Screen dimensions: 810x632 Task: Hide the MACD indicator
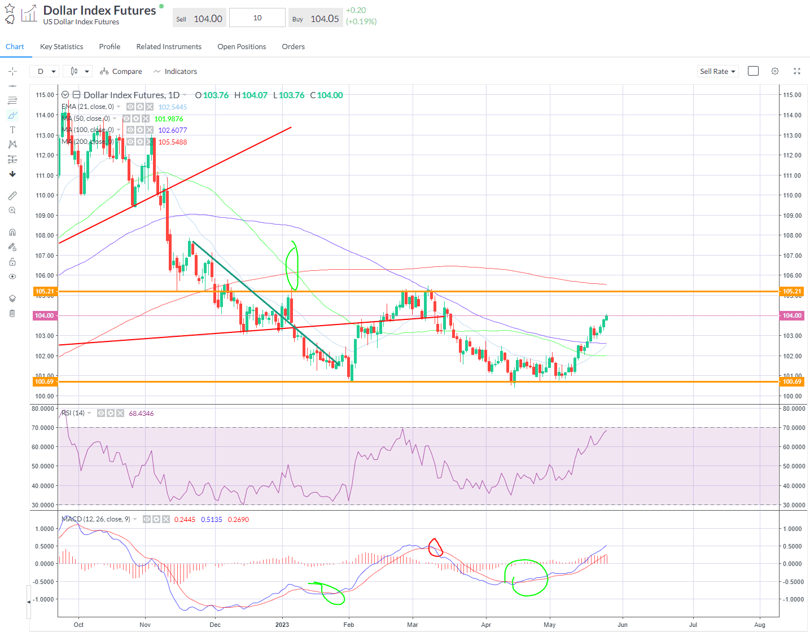tap(147, 519)
